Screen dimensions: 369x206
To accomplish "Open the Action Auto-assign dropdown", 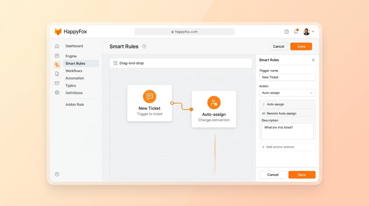I will 287,93.
